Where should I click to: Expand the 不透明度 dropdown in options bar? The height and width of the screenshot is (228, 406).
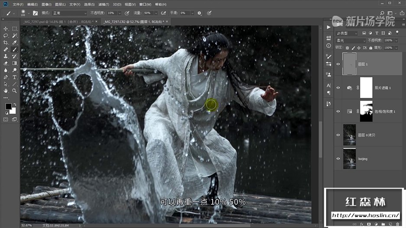119,13
